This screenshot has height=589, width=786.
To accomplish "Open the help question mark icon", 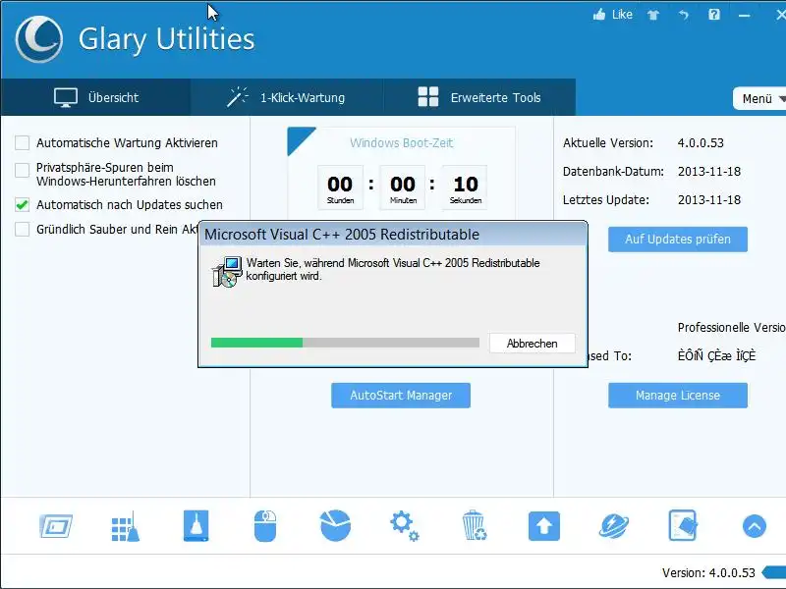I will click(x=714, y=15).
